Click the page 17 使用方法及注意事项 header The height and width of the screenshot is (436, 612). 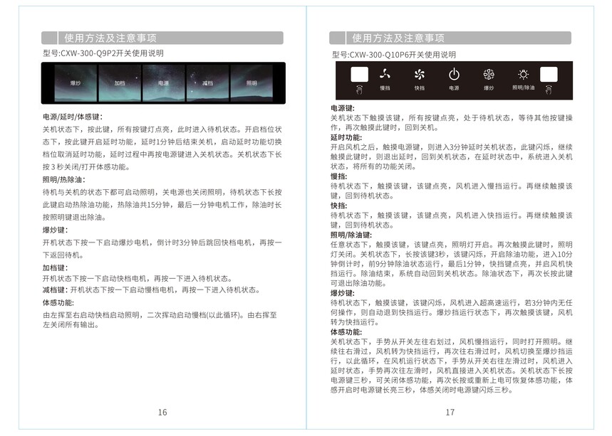398,38
